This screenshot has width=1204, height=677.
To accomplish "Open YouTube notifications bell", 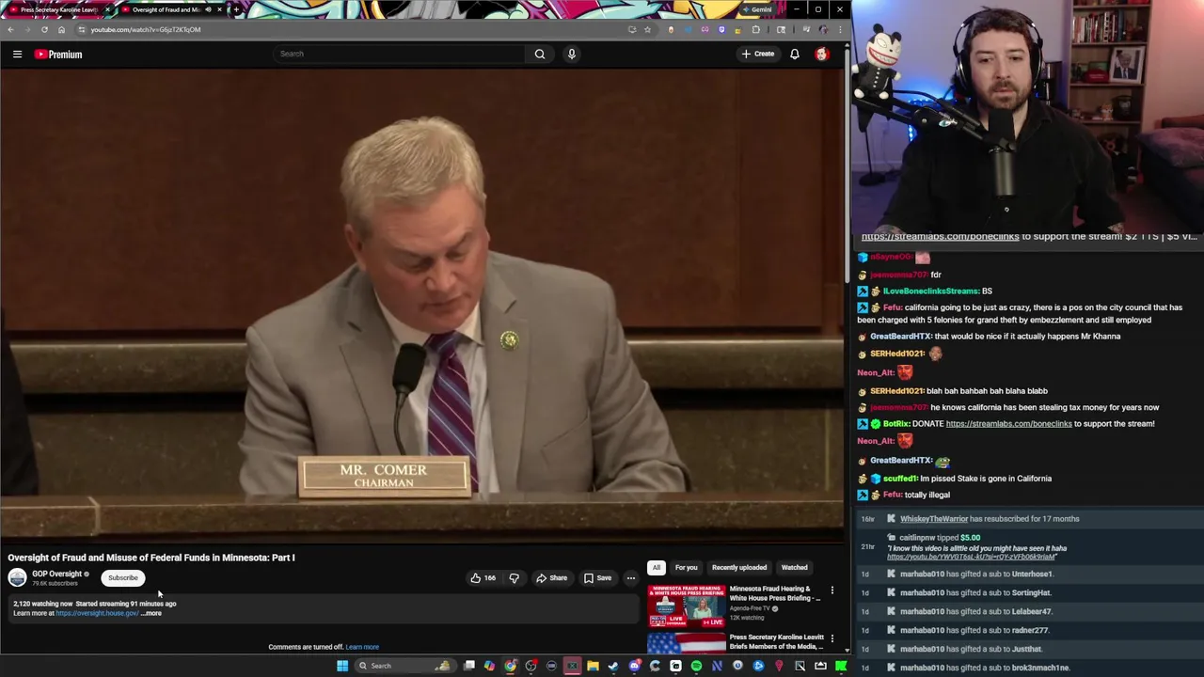I will pyautogui.click(x=795, y=54).
